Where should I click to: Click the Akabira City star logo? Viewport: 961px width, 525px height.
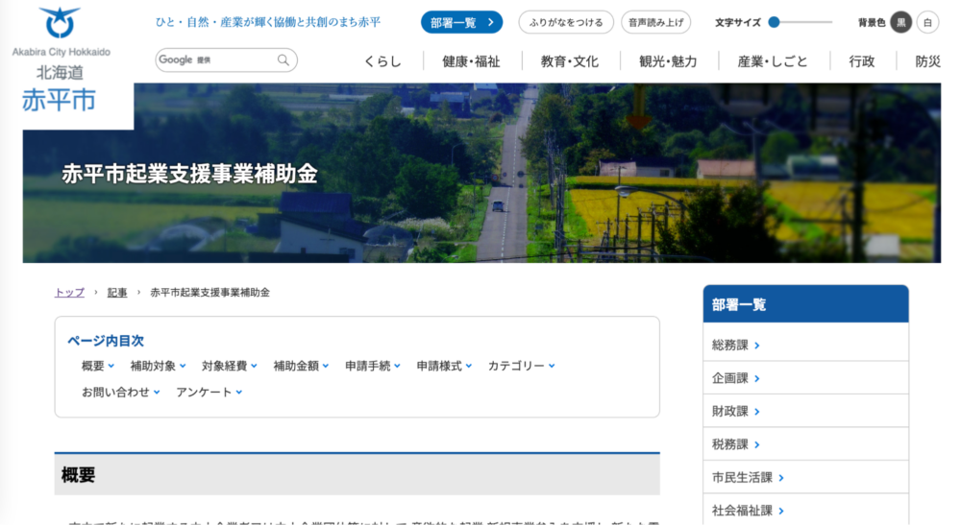60,23
